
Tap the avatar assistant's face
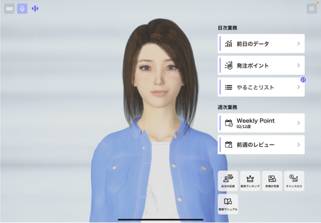pyautogui.click(x=159, y=76)
